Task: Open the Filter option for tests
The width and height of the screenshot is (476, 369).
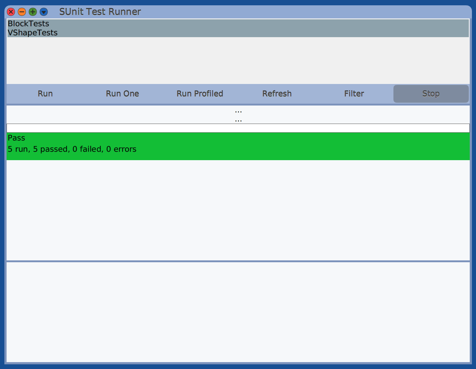Action: point(354,94)
